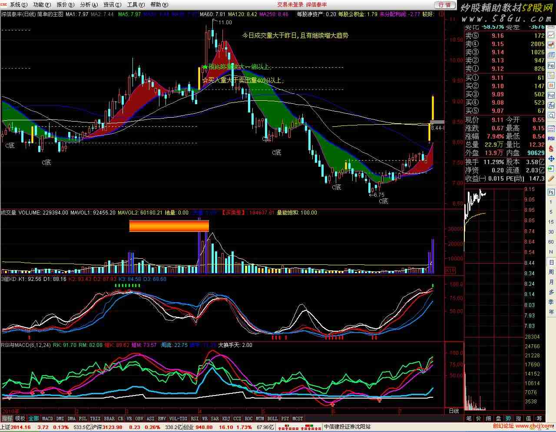Click the f(x) formula icon
Image resolution: width=556 pixels, height=432 pixels.
point(551,105)
